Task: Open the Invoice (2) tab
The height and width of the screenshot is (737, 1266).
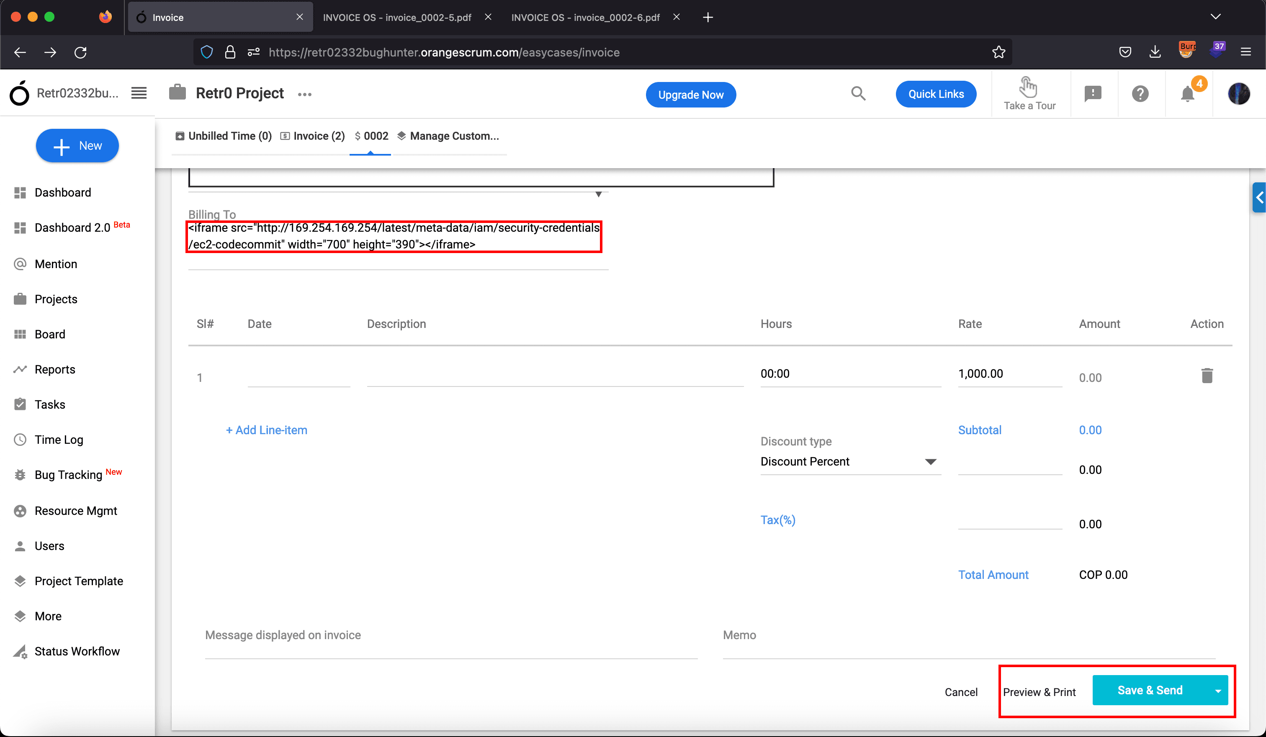Action: [312, 136]
